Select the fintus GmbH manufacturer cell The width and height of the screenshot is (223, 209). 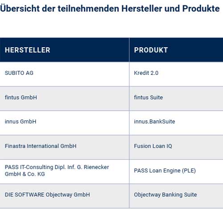point(65,98)
